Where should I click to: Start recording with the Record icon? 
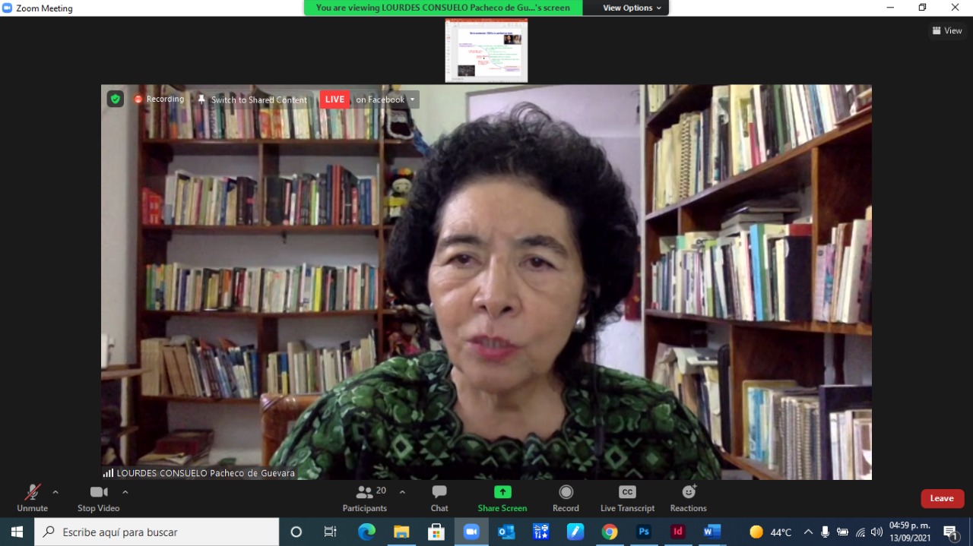pyautogui.click(x=566, y=492)
